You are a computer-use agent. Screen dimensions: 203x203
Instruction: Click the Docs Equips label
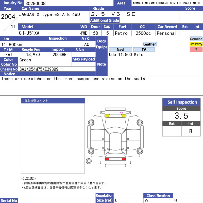pyautogui.click(x=101, y=44)
